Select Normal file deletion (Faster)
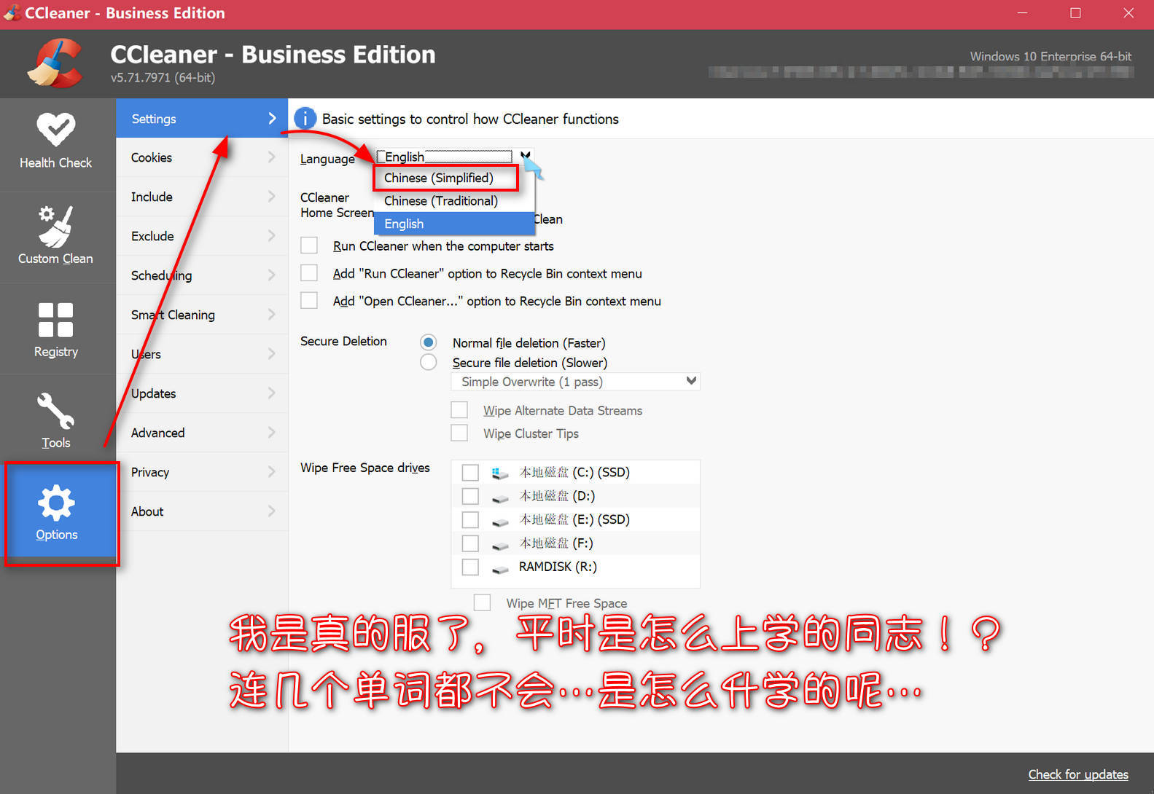 [429, 342]
